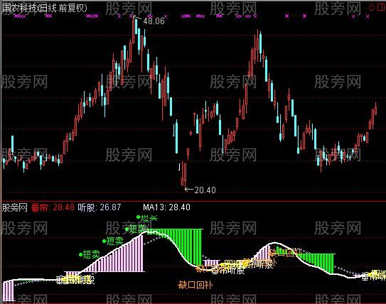Screen dimensions: 386x304
Task: Click the isolated orange 缺口回补 label under green bars
Action: [195, 285]
